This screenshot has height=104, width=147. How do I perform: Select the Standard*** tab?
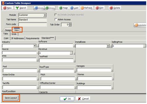(48, 38)
